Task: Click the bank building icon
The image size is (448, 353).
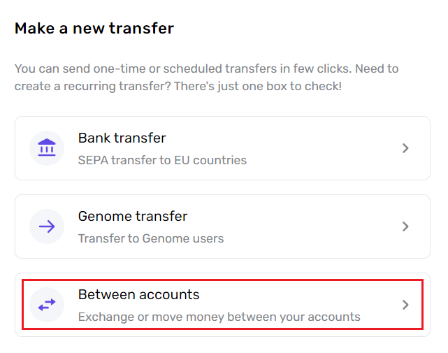Action: [47, 147]
